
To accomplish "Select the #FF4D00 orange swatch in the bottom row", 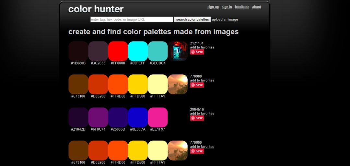I will (x=118, y=150).
